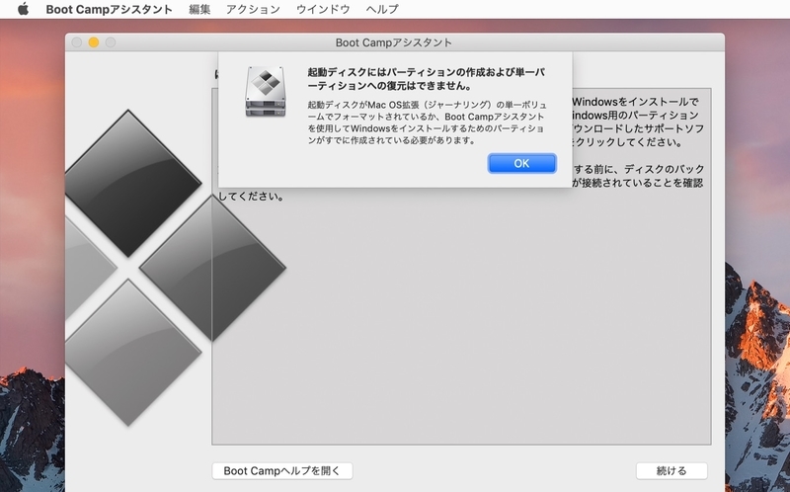Open the Apple menu

coord(23,9)
